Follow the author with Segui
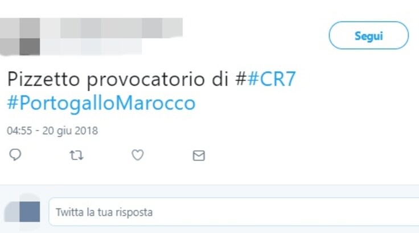This screenshot has height=233, width=419. pos(368,35)
